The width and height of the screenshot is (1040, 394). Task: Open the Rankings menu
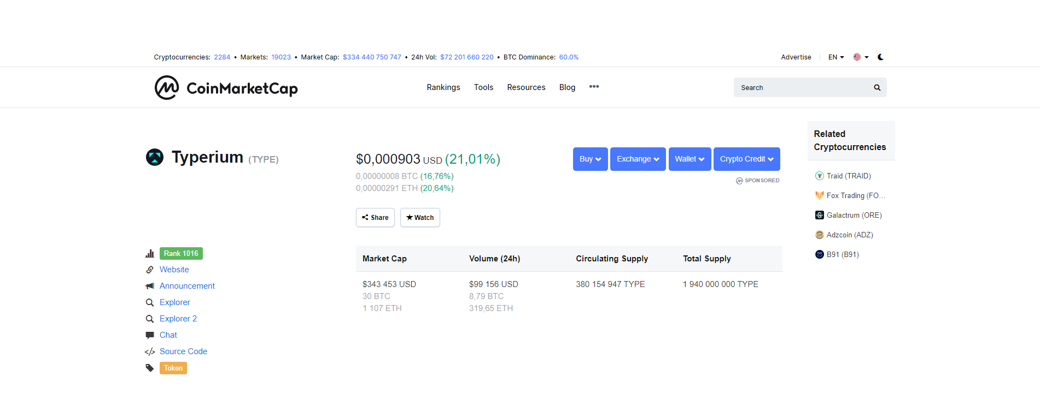tap(443, 87)
